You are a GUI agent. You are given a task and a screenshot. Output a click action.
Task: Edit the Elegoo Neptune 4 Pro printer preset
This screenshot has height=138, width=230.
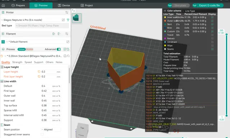pyautogui.click(x=63, y=20)
